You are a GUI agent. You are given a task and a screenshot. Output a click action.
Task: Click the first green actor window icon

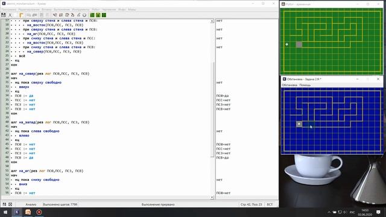(92, 15)
